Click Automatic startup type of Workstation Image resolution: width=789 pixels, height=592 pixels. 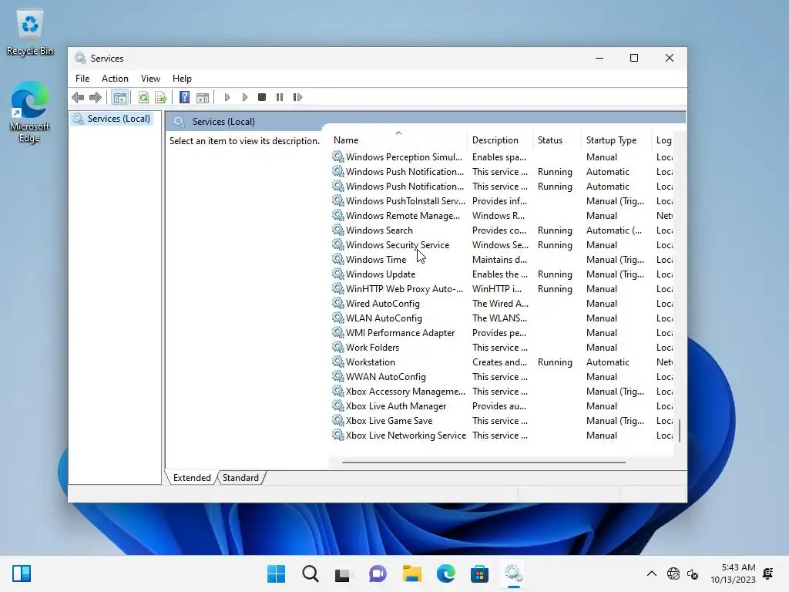[x=607, y=362]
